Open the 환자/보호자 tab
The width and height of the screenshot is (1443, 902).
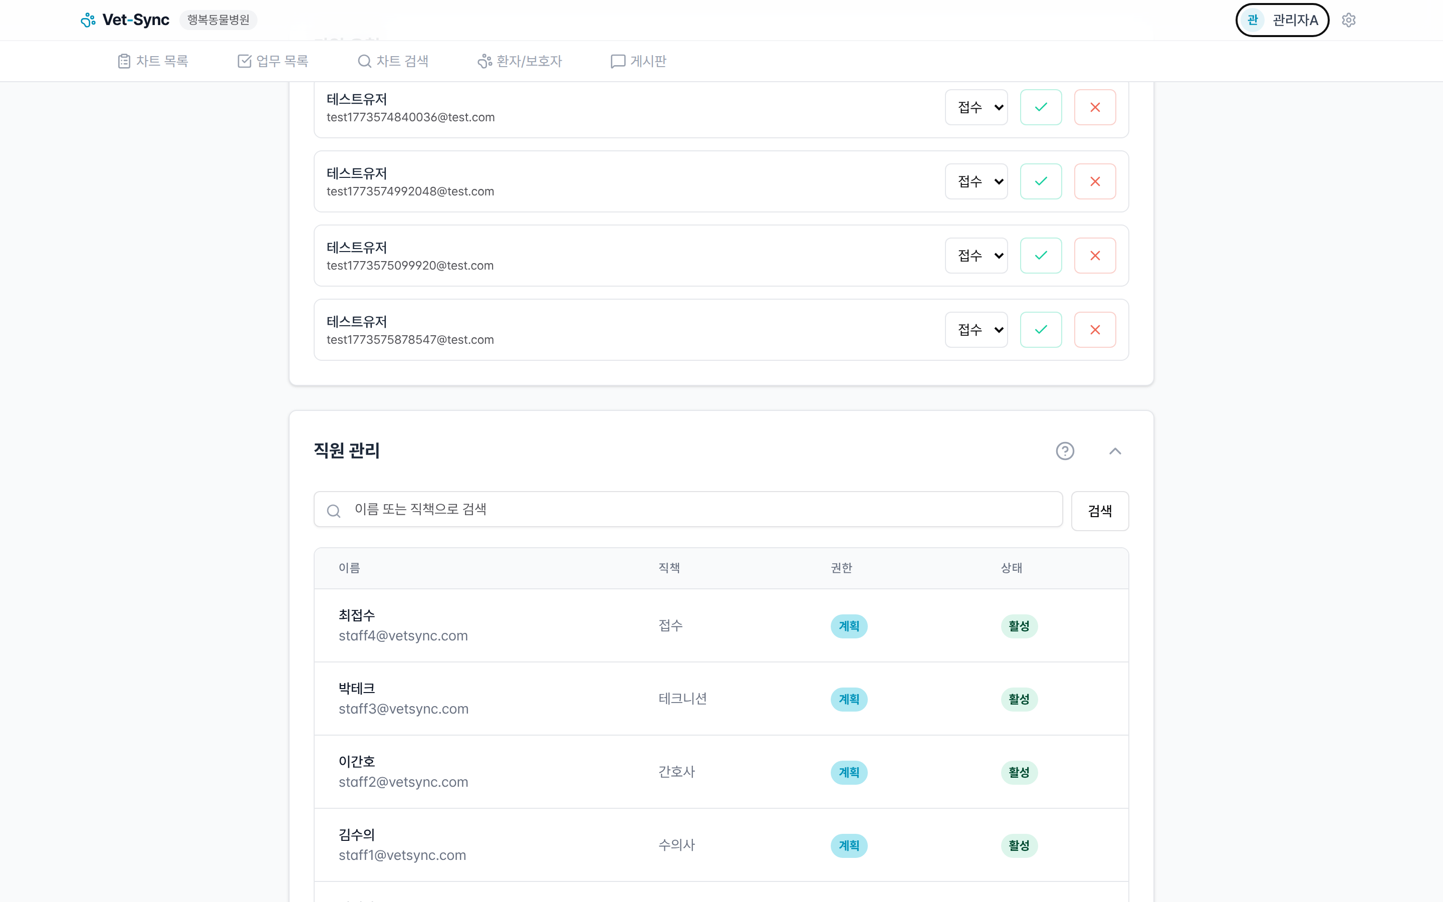(x=520, y=61)
